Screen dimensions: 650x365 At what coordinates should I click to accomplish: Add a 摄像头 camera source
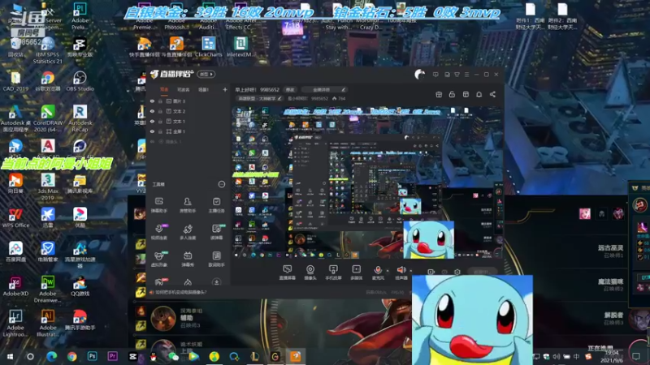pos(310,273)
